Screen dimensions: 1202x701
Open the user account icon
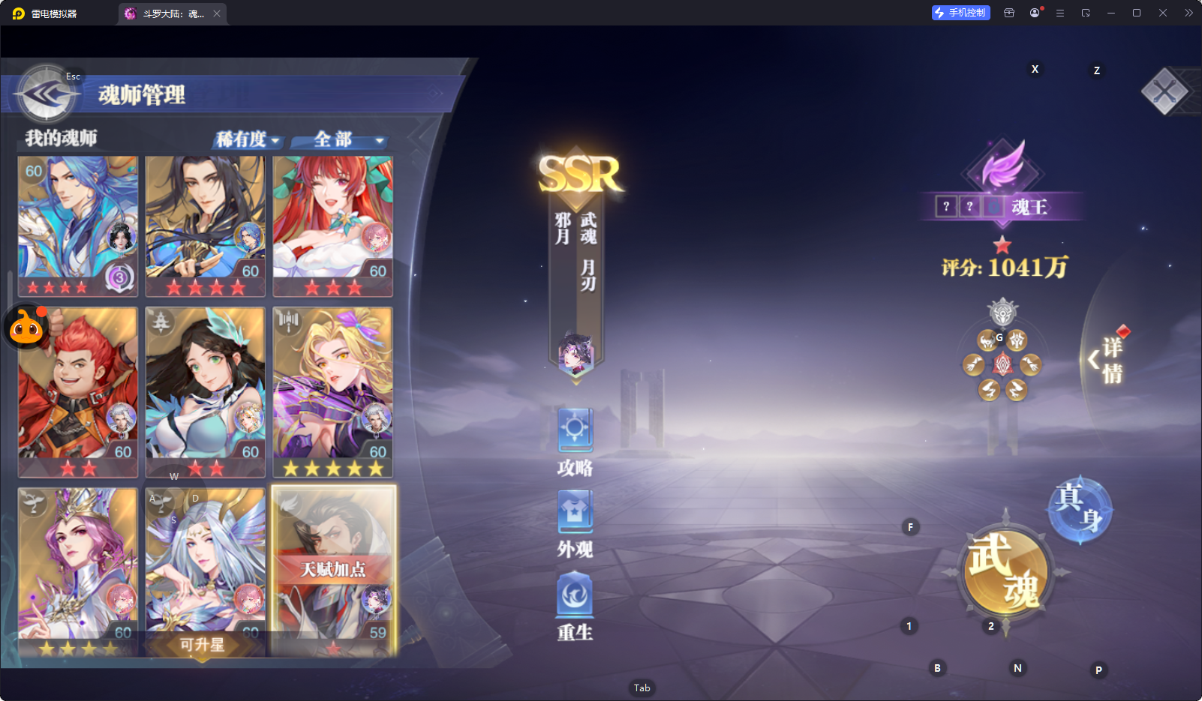[1035, 13]
